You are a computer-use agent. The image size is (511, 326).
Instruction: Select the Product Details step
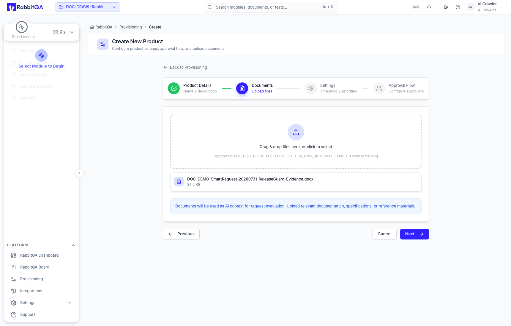click(x=193, y=88)
